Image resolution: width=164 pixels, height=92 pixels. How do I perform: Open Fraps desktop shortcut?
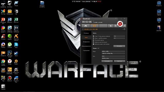[3, 78]
